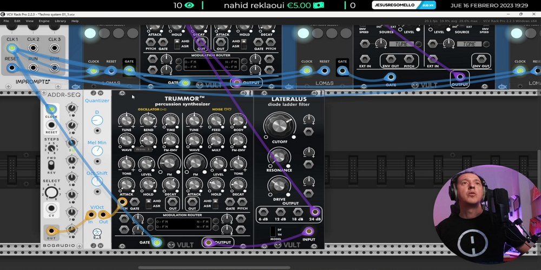Click the Lateralus CUTOFF knob

click(280, 126)
